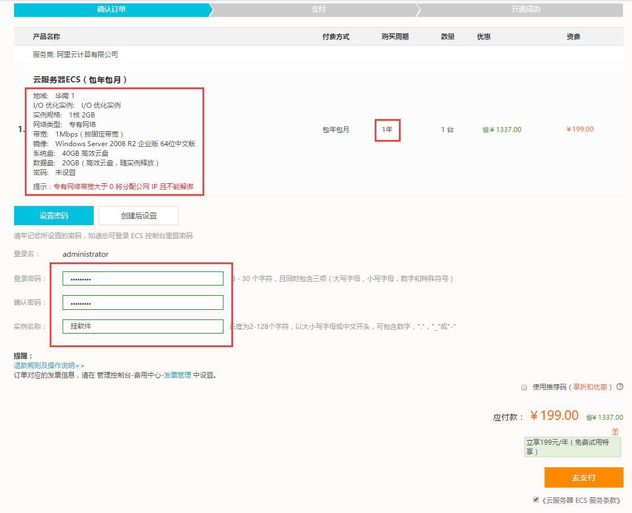The width and height of the screenshot is (632, 513).
Task: Toggle the ECS 服务条款 agreement checkbox
Action: 536,499
